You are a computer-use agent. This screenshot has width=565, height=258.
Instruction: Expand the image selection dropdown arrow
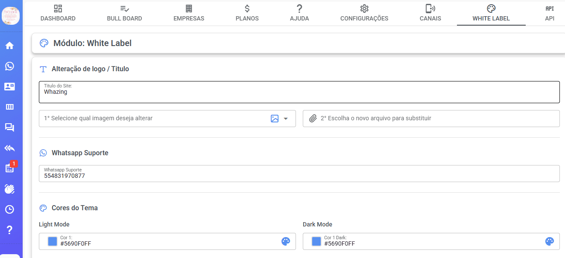286,119
